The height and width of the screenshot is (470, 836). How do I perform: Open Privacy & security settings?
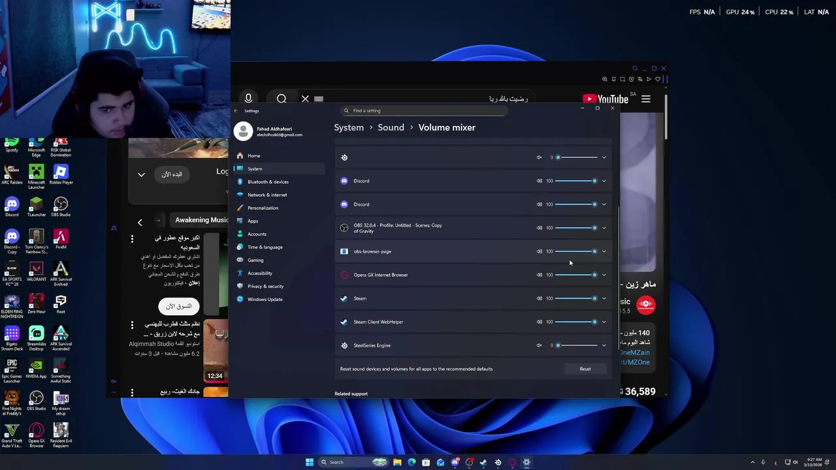(x=279, y=286)
